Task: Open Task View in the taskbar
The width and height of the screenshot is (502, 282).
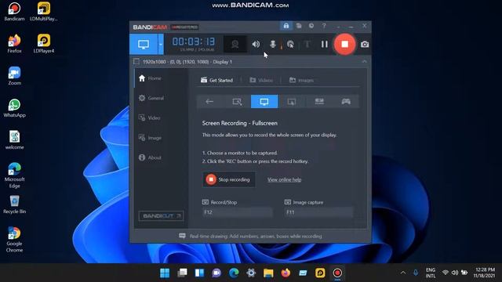Action: (x=182, y=273)
